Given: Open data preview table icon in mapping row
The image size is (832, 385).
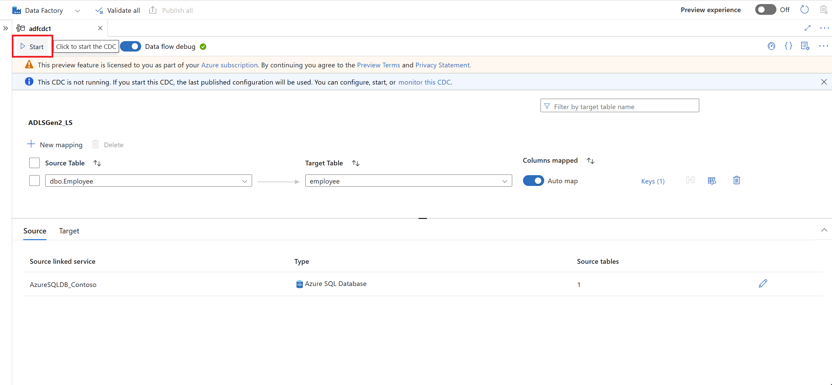Looking at the screenshot, I should 712,181.
